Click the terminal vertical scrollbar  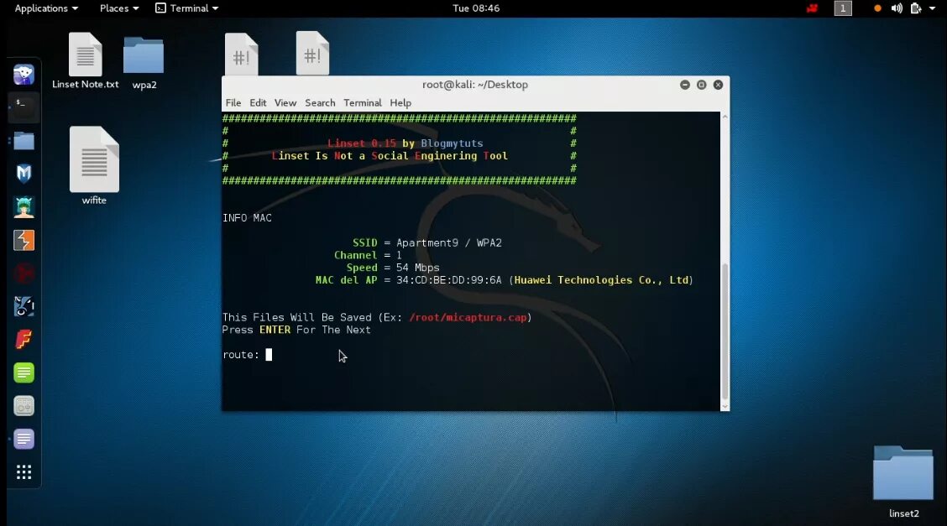click(x=725, y=331)
